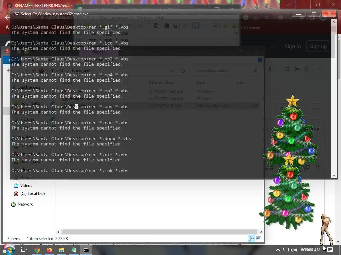Click 'ren *.docx *.vbs' command line
Screen dimensions: 341x255
[x=110, y=139]
